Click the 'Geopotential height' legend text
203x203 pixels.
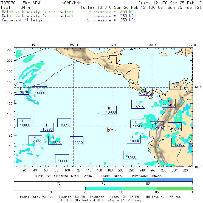23,20
